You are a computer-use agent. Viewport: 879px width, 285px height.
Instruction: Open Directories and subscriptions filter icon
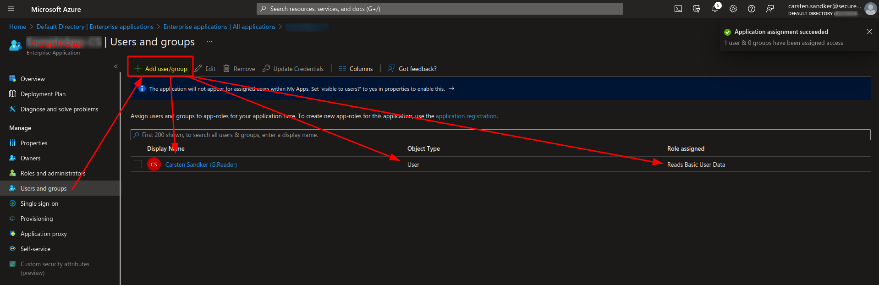click(697, 9)
